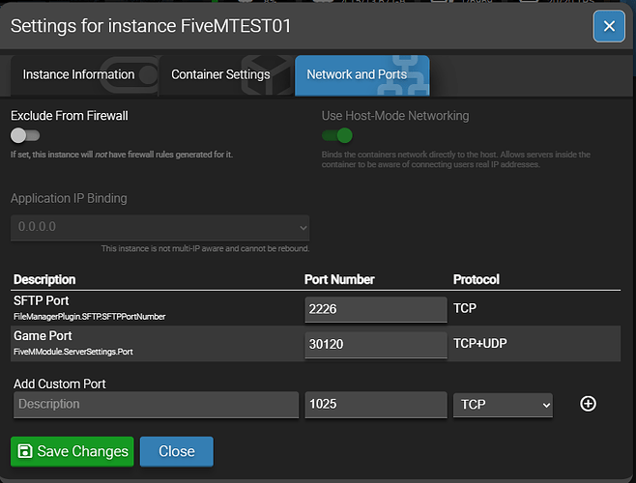
Task: Select the SFTP Port row label
Action: coord(42,300)
